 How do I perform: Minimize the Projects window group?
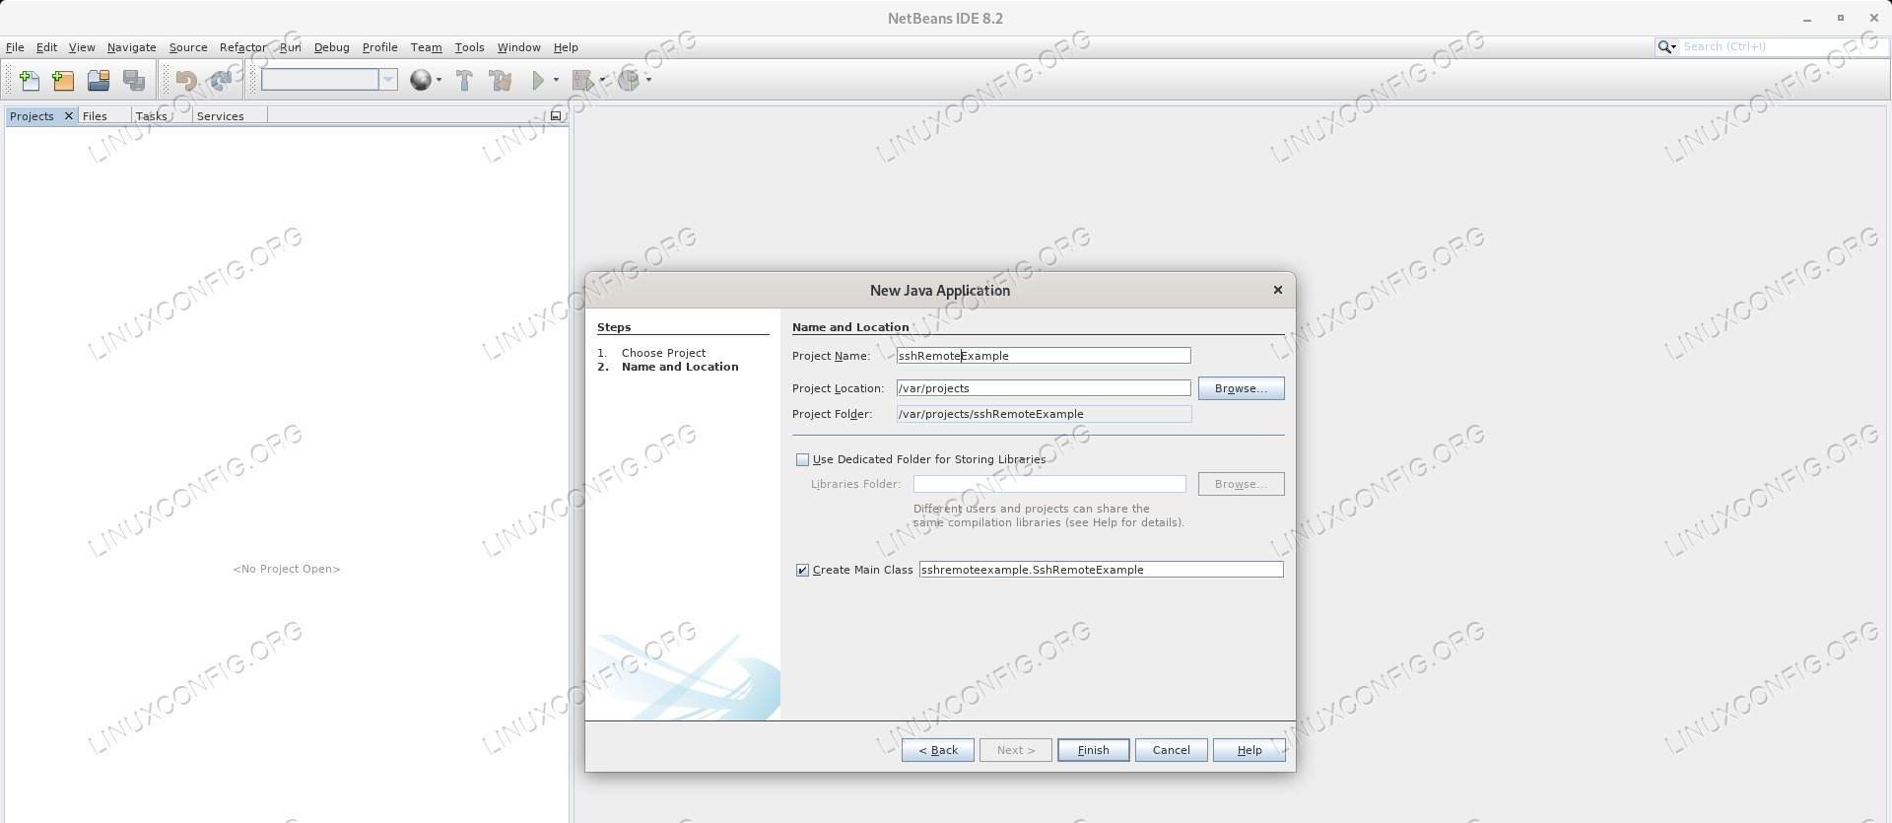tap(556, 115)
